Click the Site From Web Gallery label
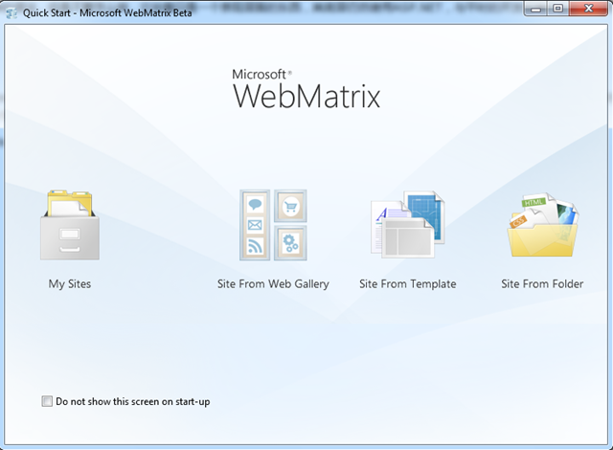The image size is (613, 450). point(273,284)
